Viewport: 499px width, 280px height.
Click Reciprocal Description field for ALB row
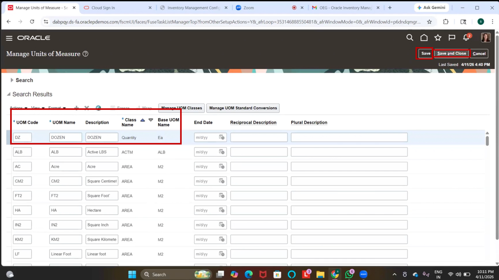pos(259,152)
